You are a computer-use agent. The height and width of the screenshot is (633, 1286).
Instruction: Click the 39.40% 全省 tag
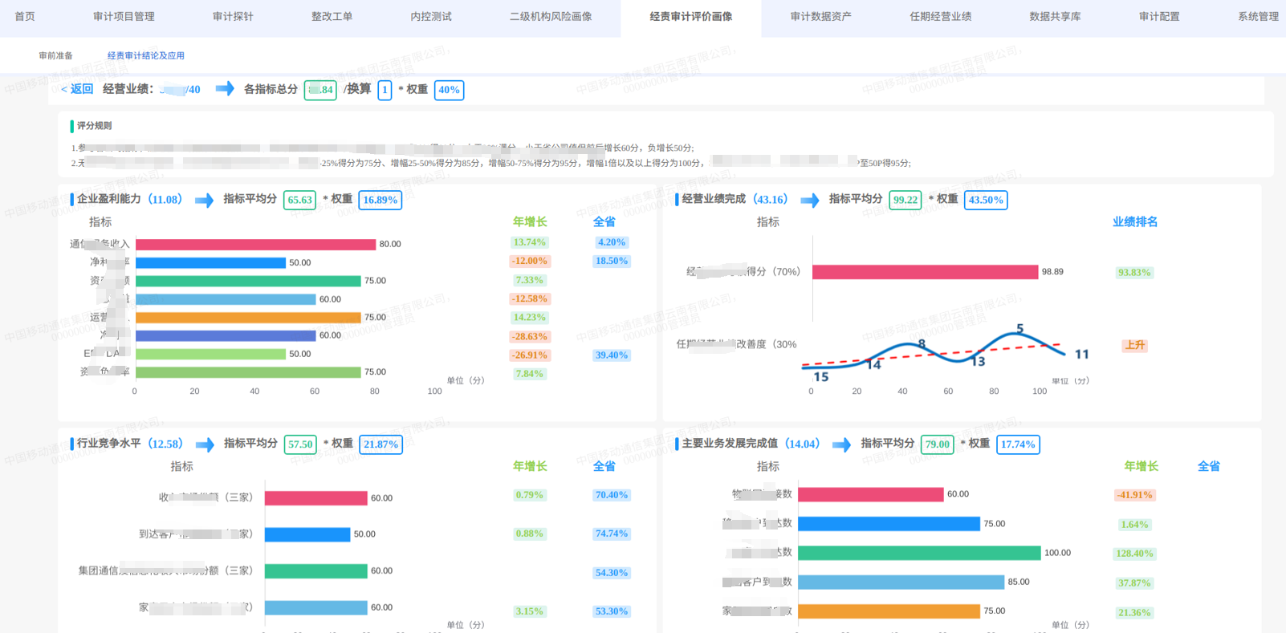[611, 355]
